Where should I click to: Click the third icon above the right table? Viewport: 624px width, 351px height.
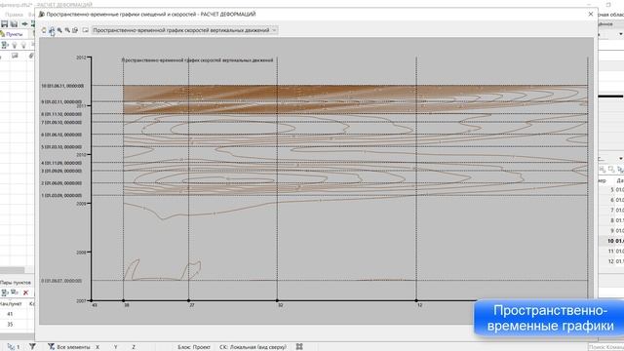[x=620, y=170]
